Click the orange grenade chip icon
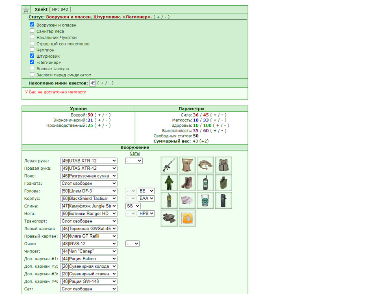Image resolution: width=378 pixels, height=294 pixels. (x=187, y=218)
